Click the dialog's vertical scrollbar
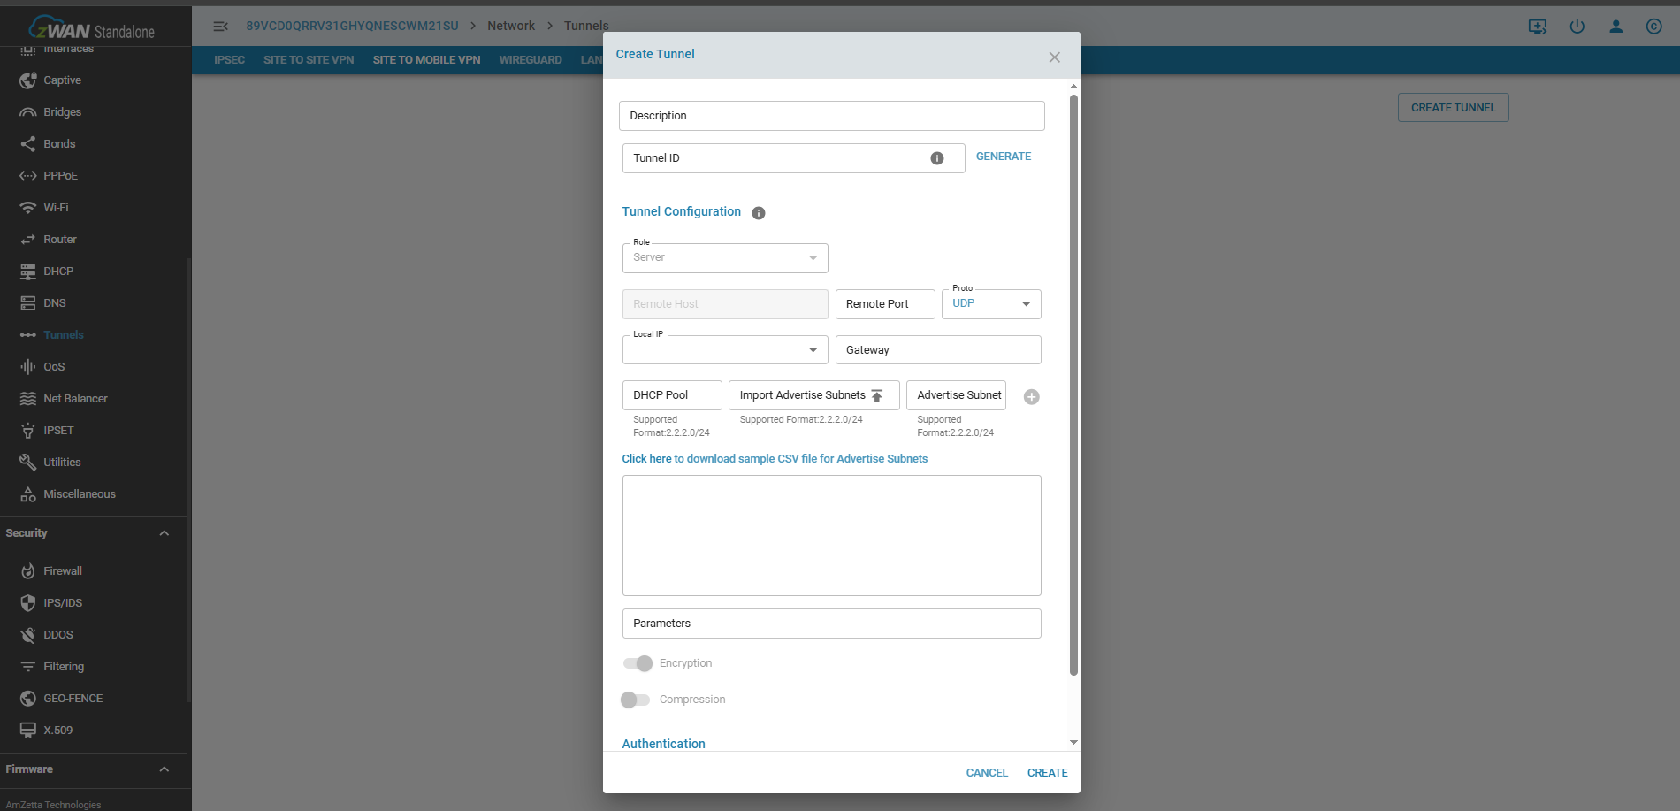The width and height of the screenshot is (1680, 811). point(1073,385)
